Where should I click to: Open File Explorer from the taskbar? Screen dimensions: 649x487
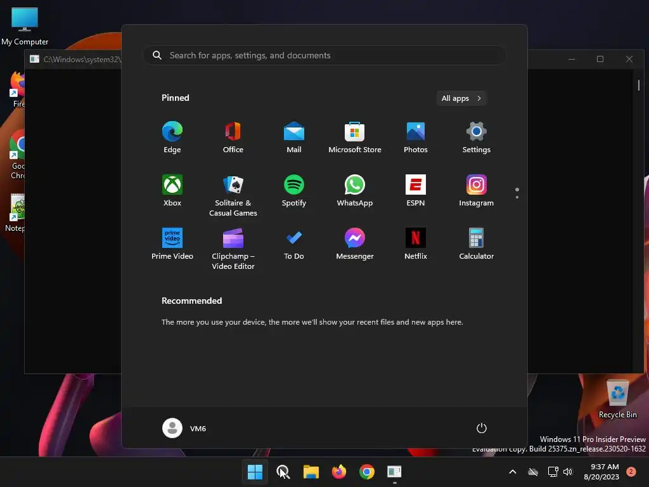(x=311, y=472)
